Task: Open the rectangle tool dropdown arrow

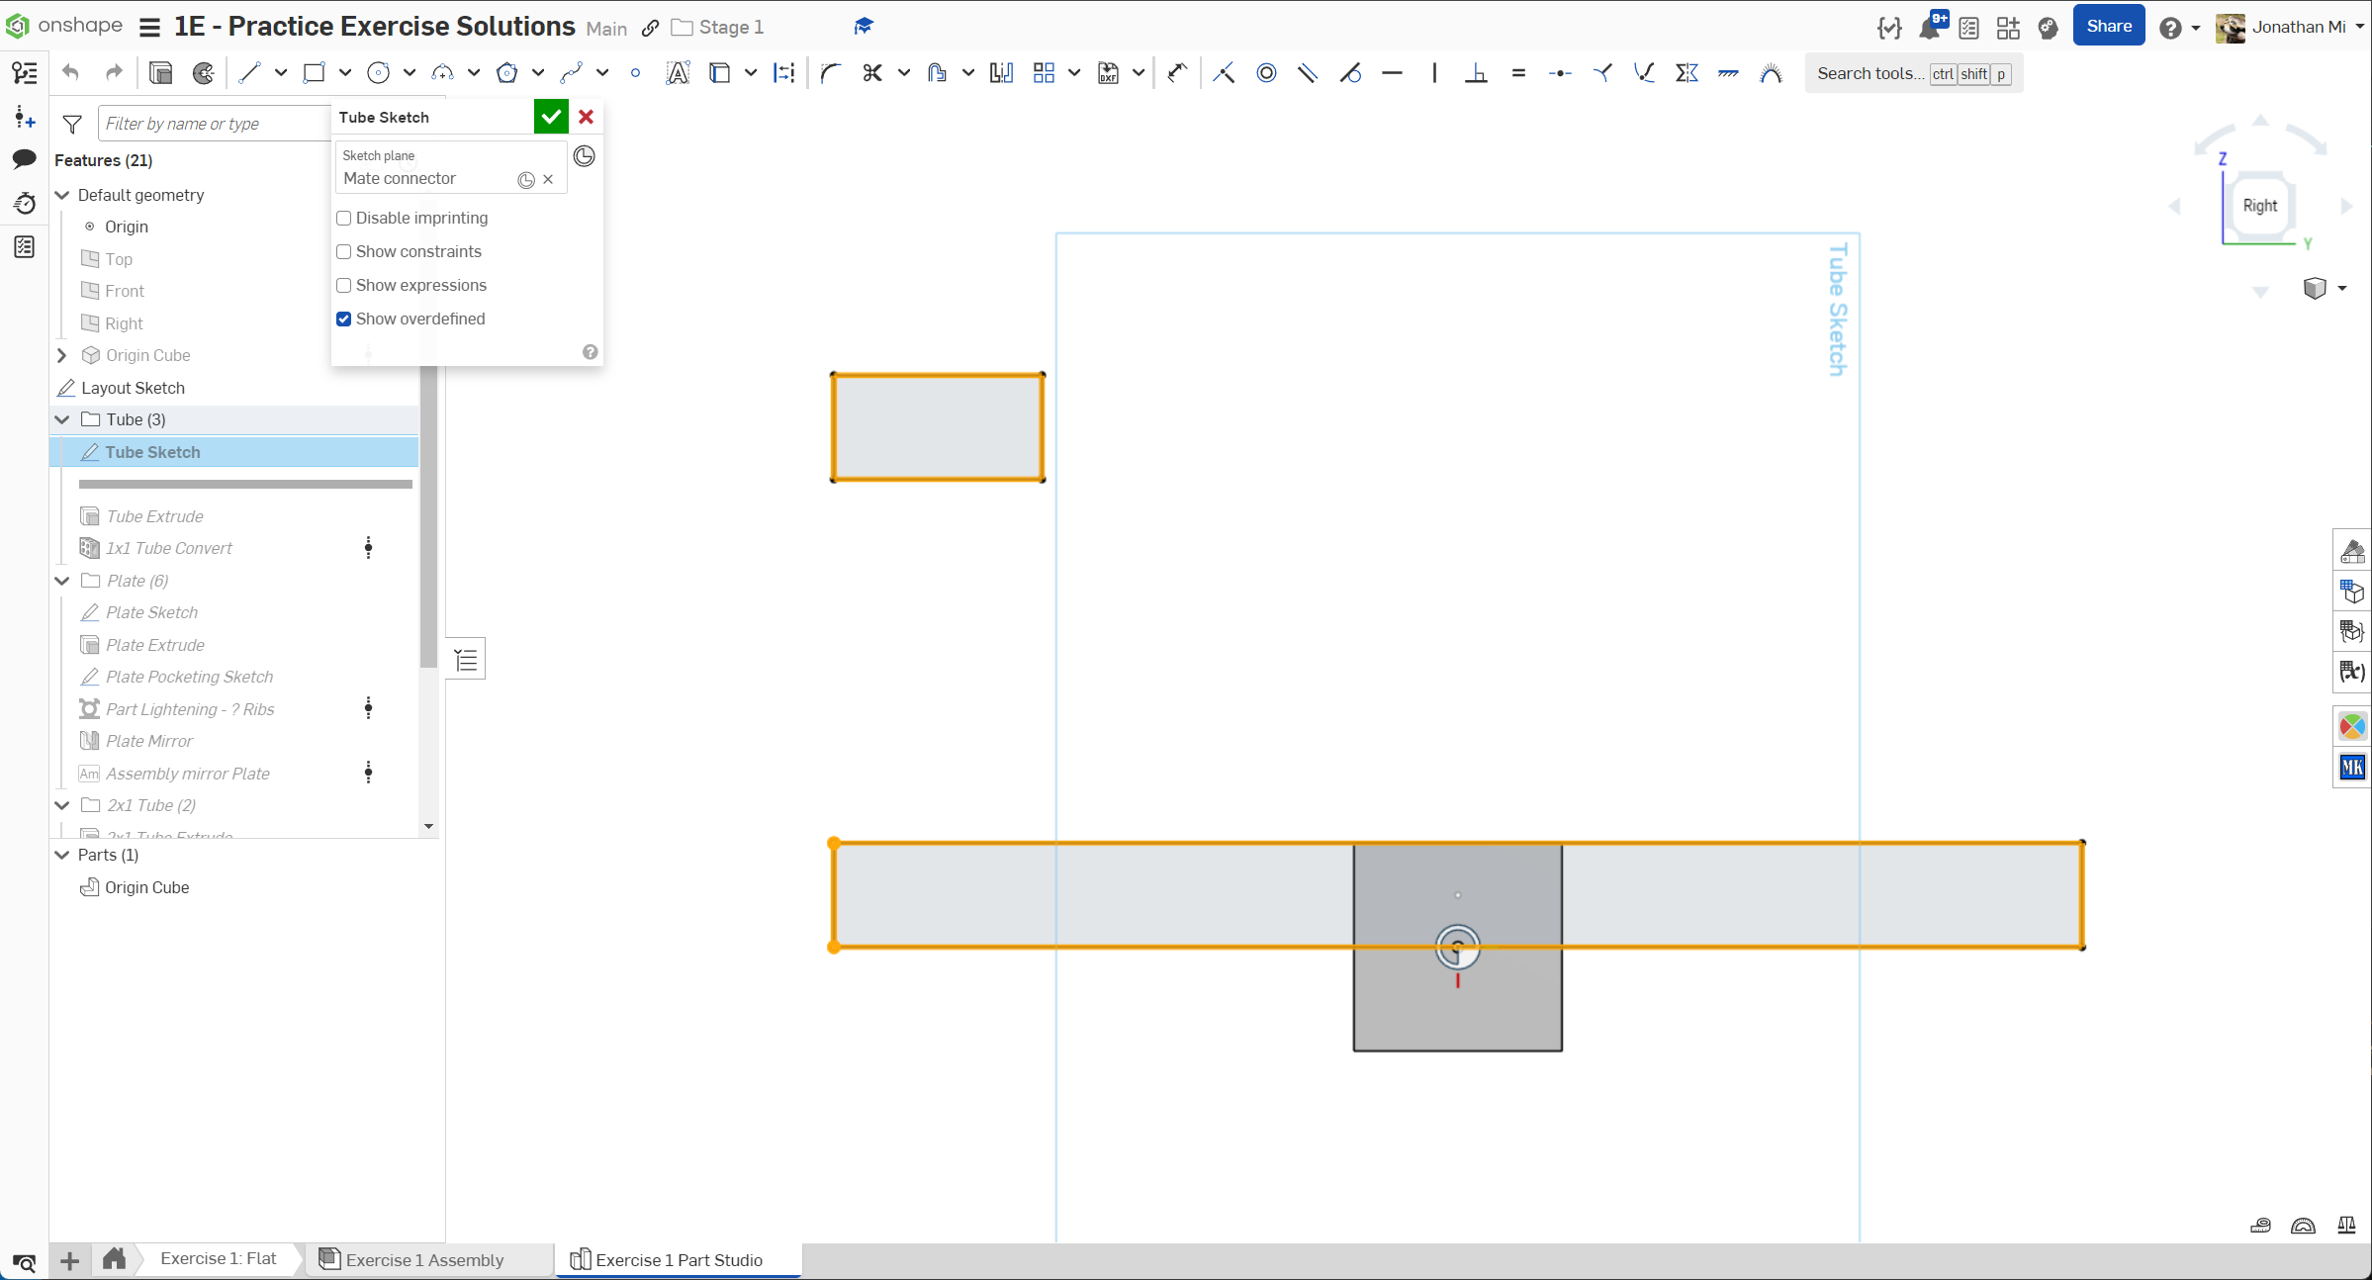Action: tap(345, 72)
